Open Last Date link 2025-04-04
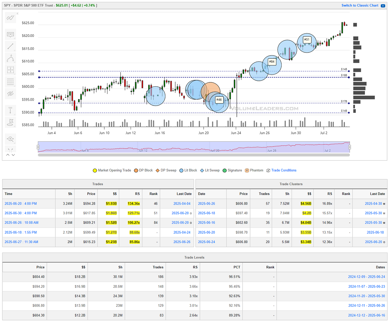The width and height of the screenshot is (389, 323). point(182,204)
